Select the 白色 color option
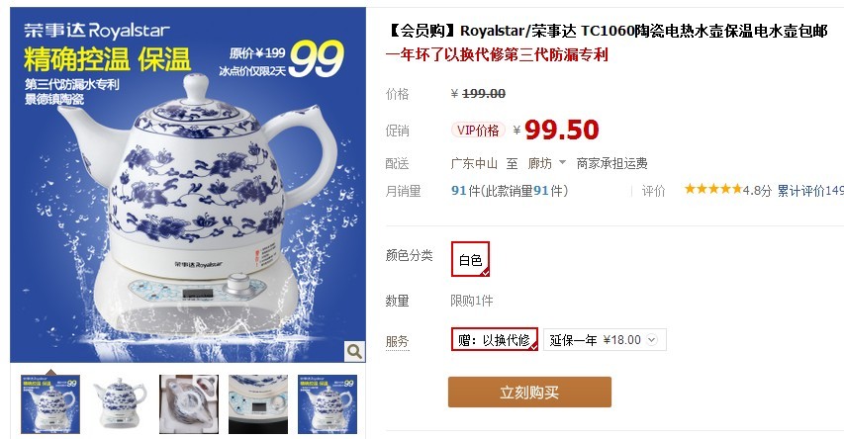Image resolution: width=844 pixels, height=439 pixels. pos(470,259)
